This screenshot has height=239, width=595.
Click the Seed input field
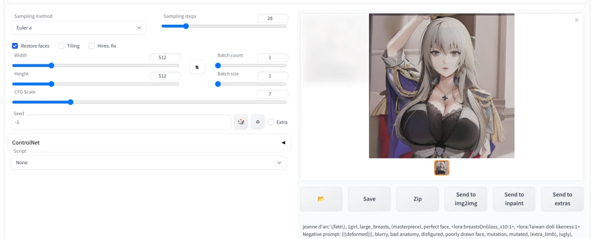point(121,122)
